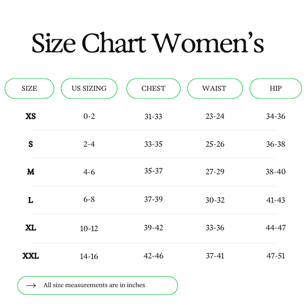Click the inches measurement note box
Viewport: 307px width, 307px height.
click(97, 285)
